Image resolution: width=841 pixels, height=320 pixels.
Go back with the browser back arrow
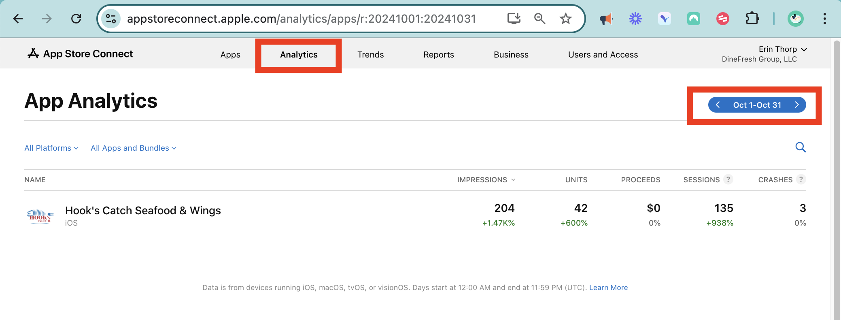18,19
